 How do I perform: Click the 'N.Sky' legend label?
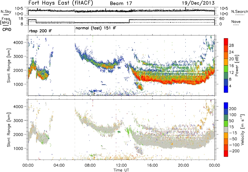[x=6, y=11]
